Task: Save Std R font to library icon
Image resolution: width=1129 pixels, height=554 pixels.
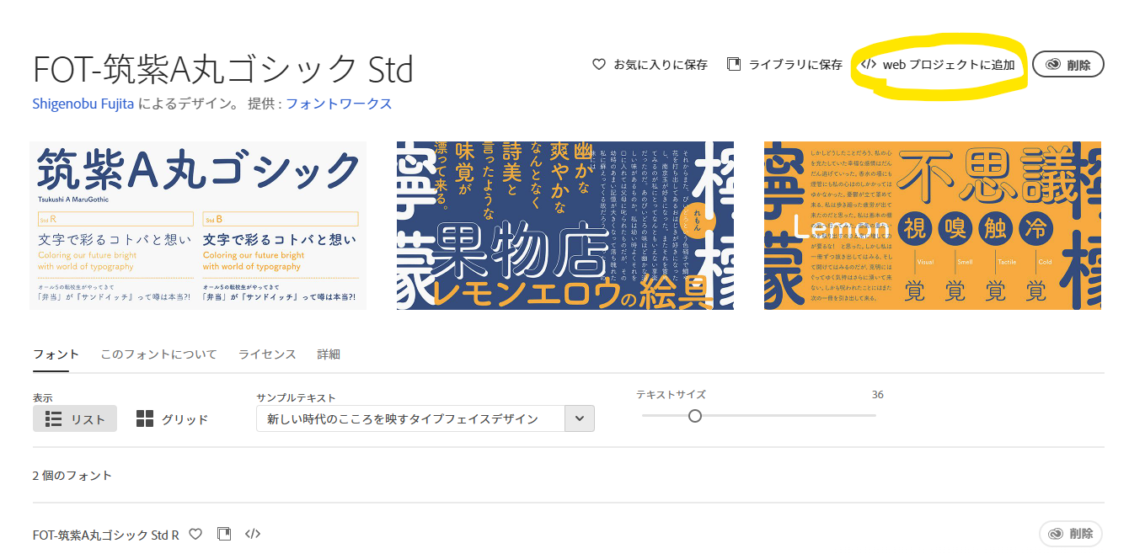Action: [224, 534]
